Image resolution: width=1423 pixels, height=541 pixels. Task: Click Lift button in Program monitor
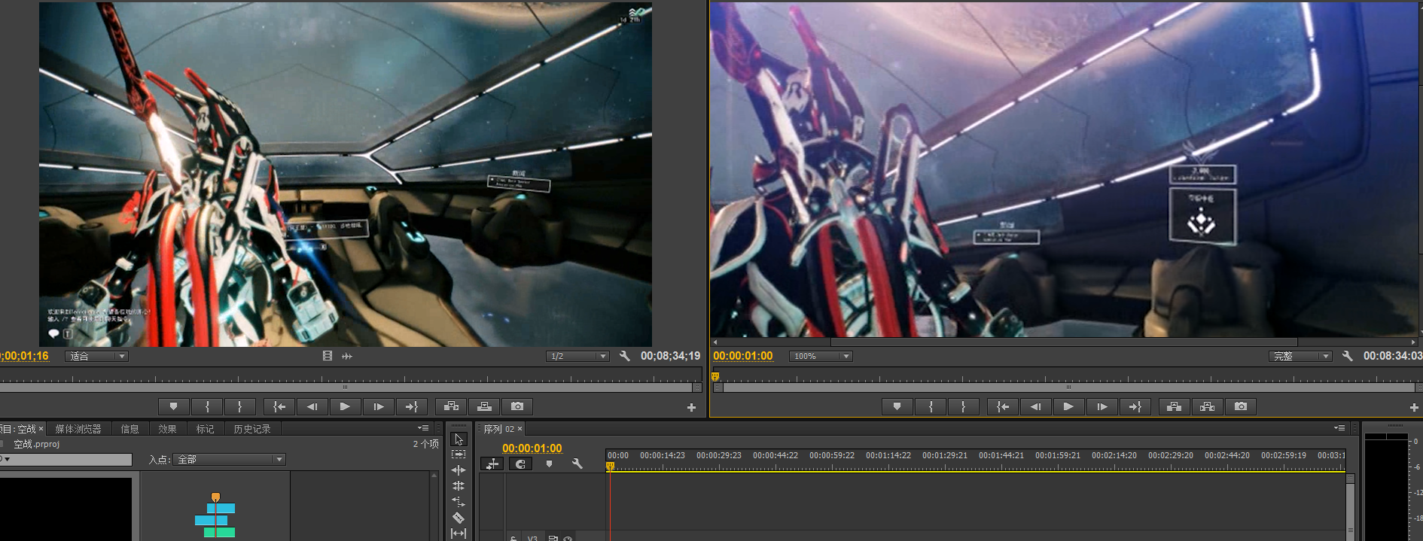pos(1175,406)
